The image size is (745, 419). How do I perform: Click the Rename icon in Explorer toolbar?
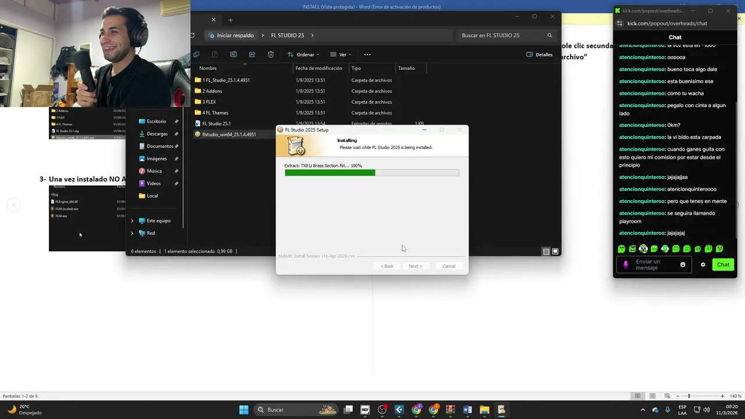(x=233, y=54)
